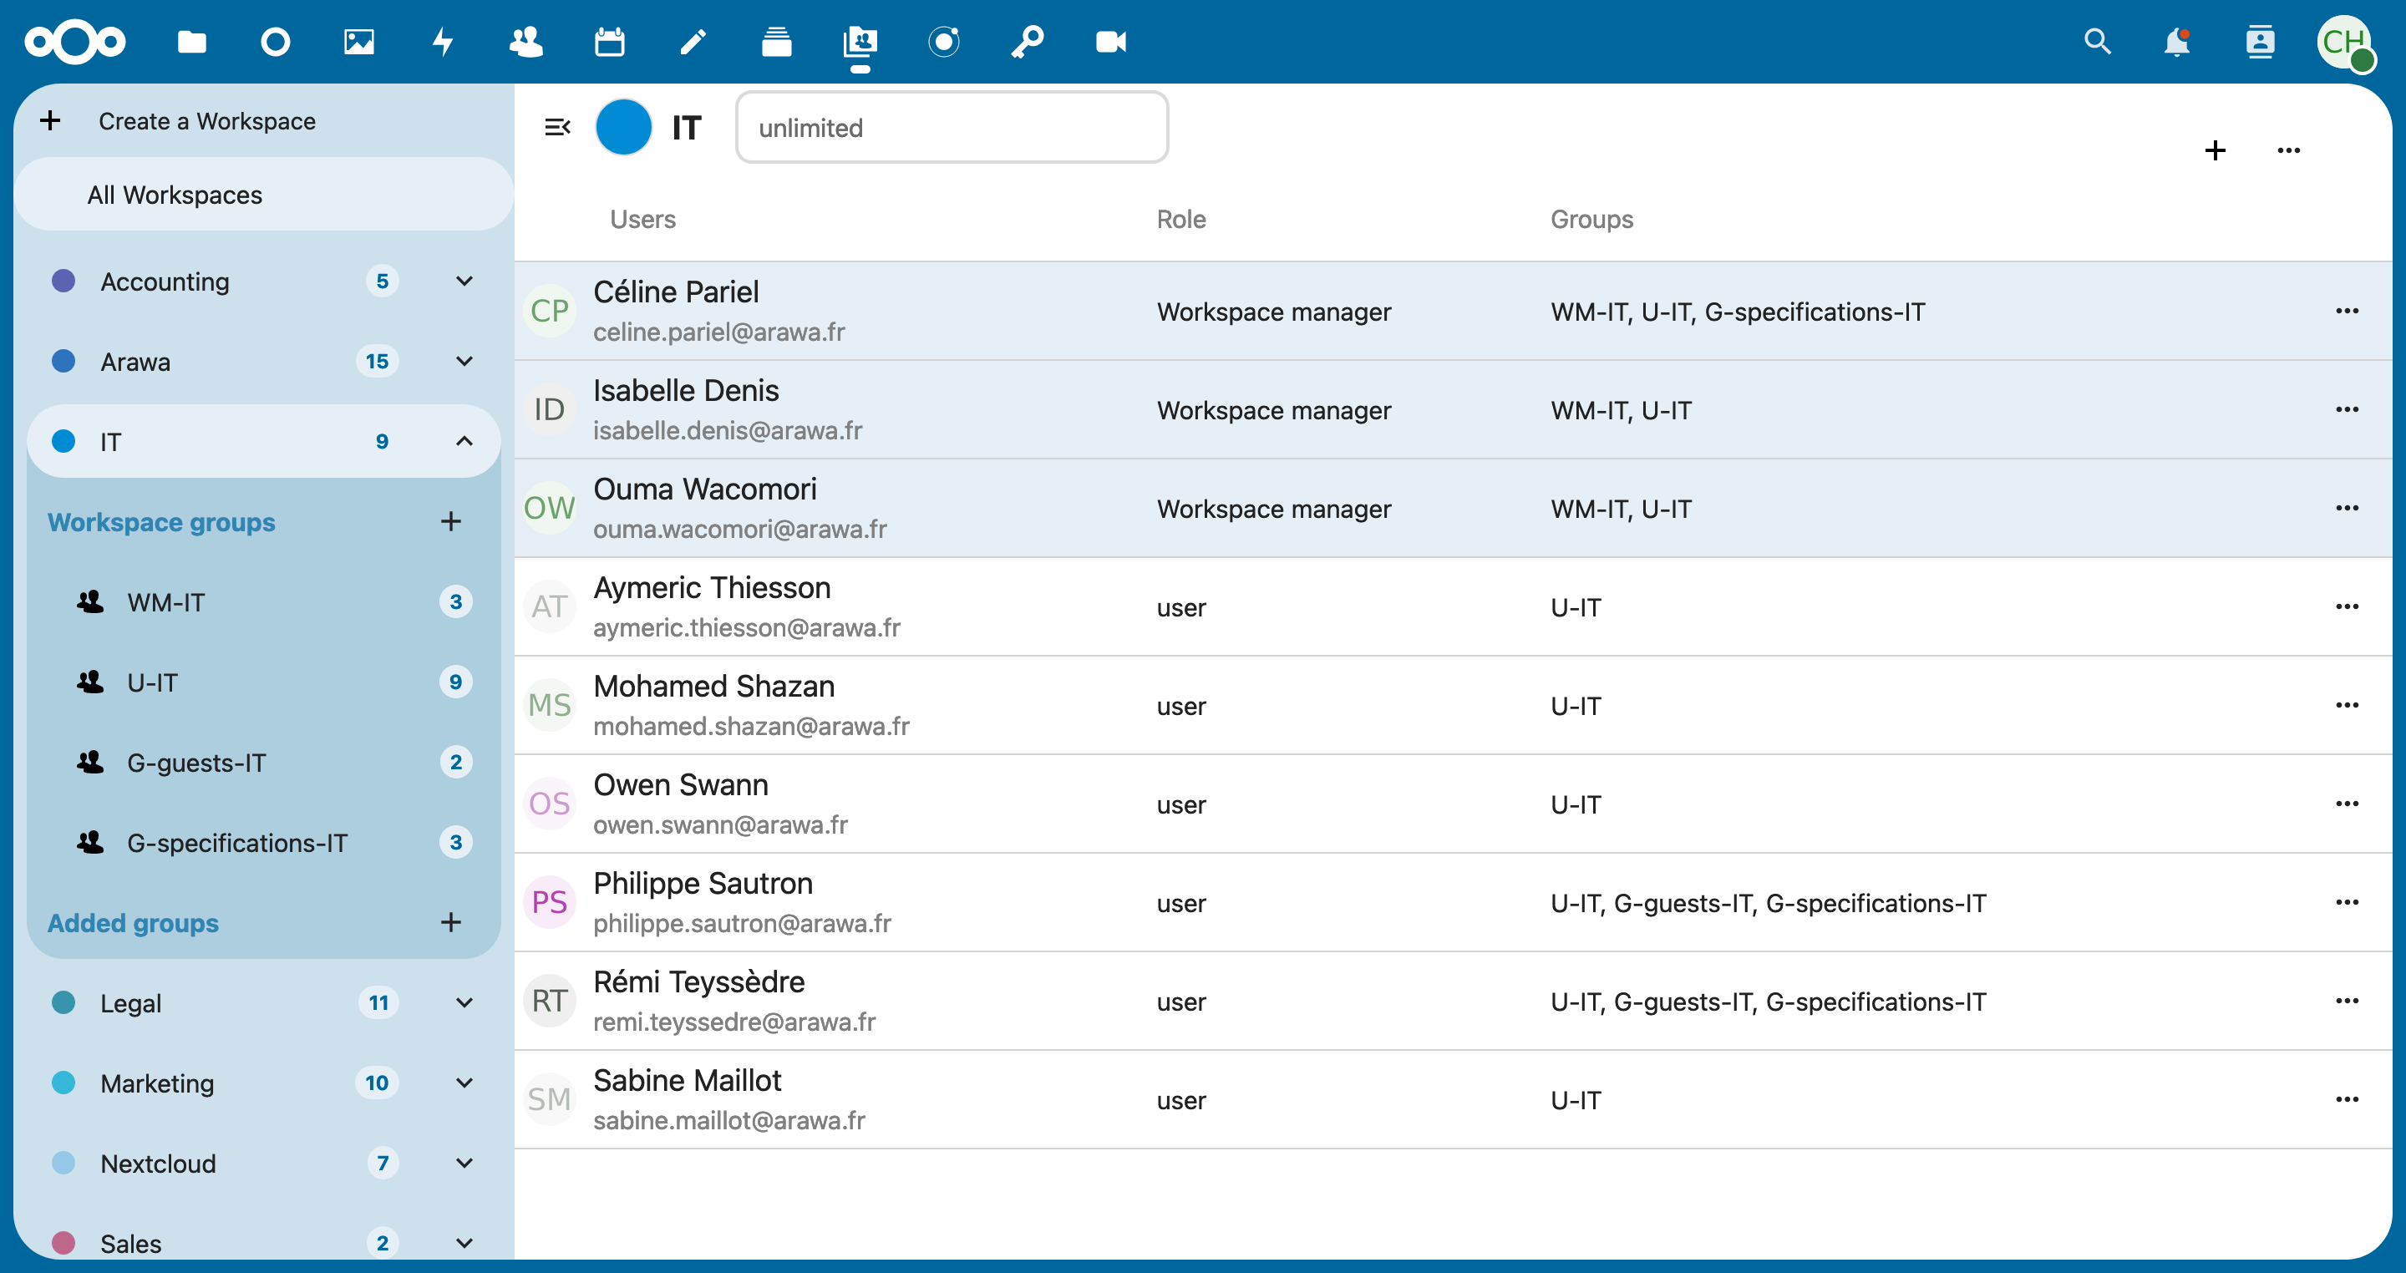This screenshot has height=1273, width=2406.
Task: Open the Activity lightning icon
Action: pos(443,42)
